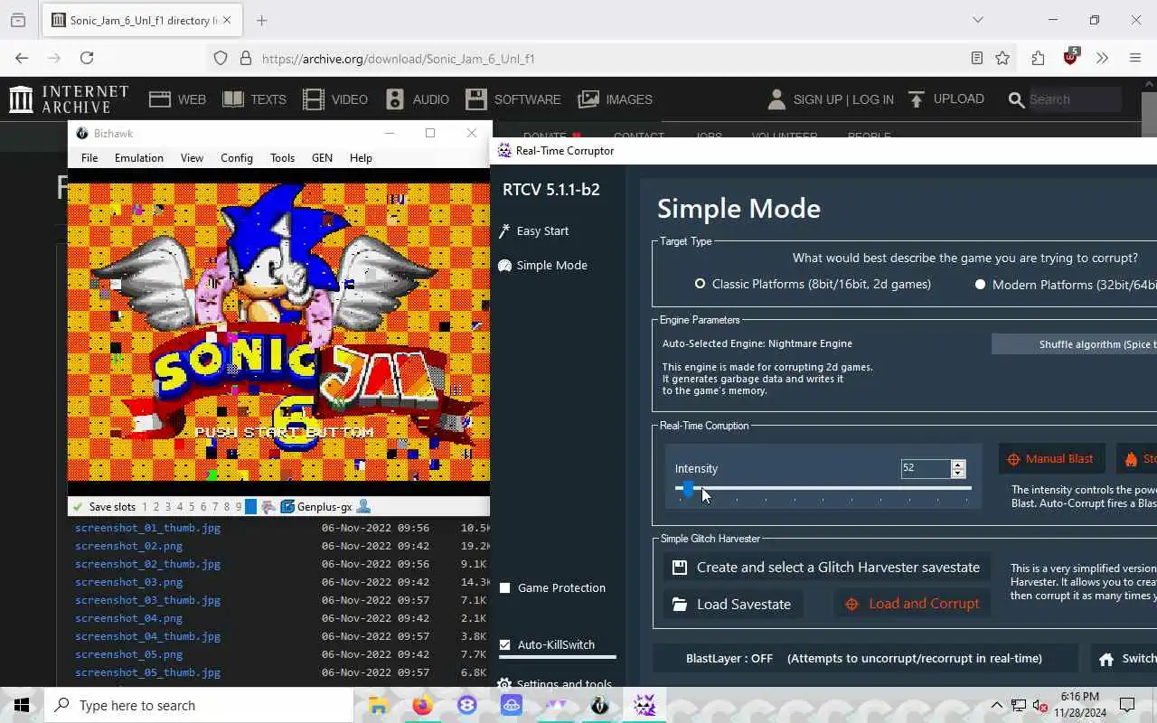Image resolution: width=1157 pixels, height=723 pixels.
Task: Select Classic Platforms target type
Action: click(813, 284)
